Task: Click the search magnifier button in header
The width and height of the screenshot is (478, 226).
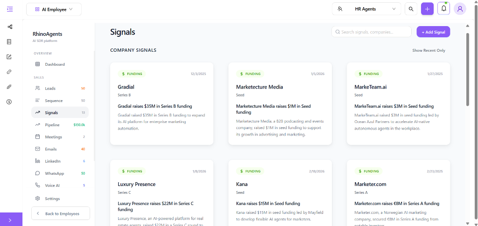Action: 411,9
